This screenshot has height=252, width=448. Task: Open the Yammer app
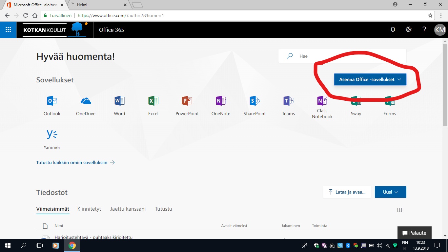coord(52,135)
